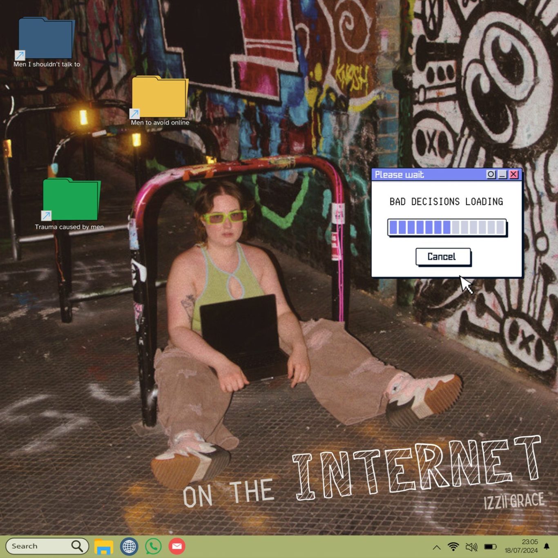The width and height of the screenshot is (558, 558).
Task: Close the 'Please wait' dialog with X
Action: (514, 174)
